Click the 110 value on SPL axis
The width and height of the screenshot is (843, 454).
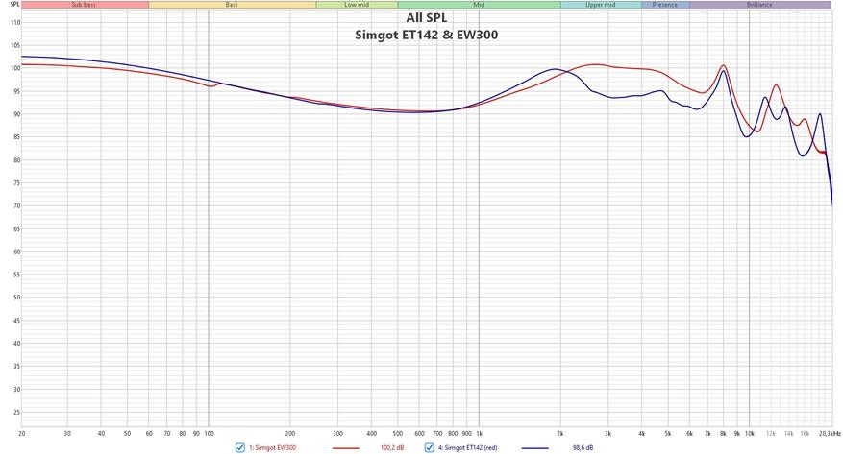15,23
